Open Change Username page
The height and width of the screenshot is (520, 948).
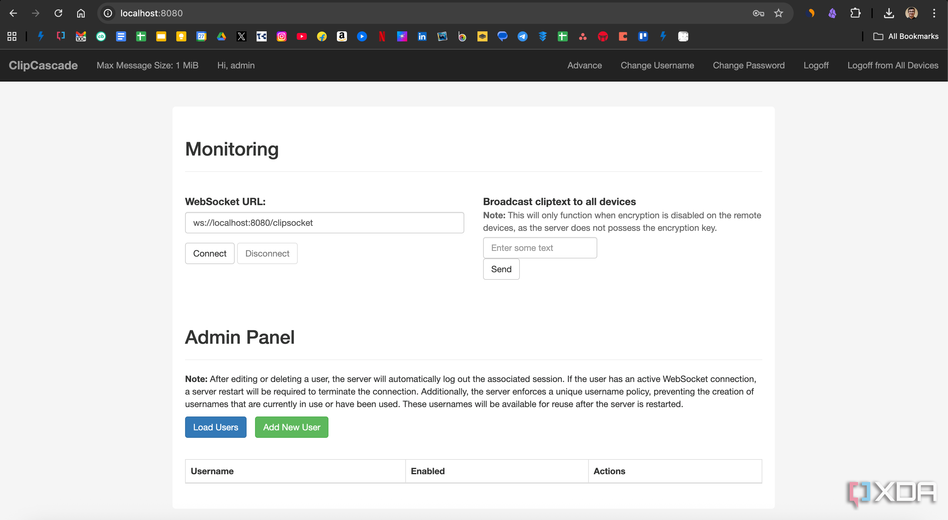click(x=657, y=65)
